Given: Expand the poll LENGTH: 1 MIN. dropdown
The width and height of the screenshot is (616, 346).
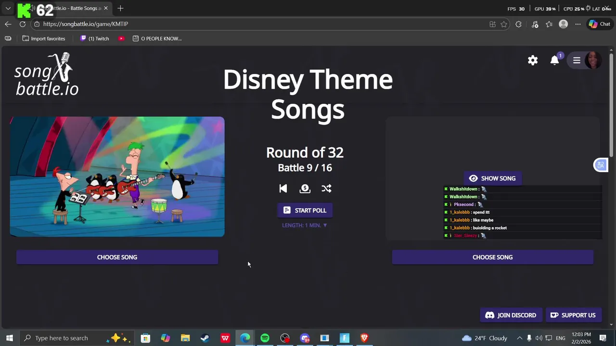Looking at the screenshot, I should pyautogui.click(x=304, y=225).
